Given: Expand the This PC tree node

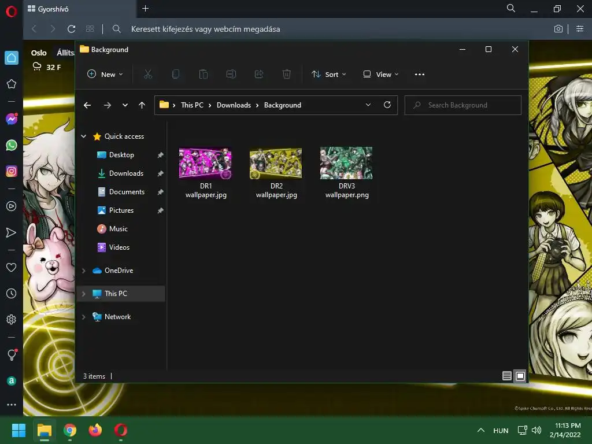Looking at the screenshot, I should pyautogui.click(x=84, y=294).
